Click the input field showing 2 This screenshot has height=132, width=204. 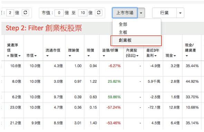10,13
